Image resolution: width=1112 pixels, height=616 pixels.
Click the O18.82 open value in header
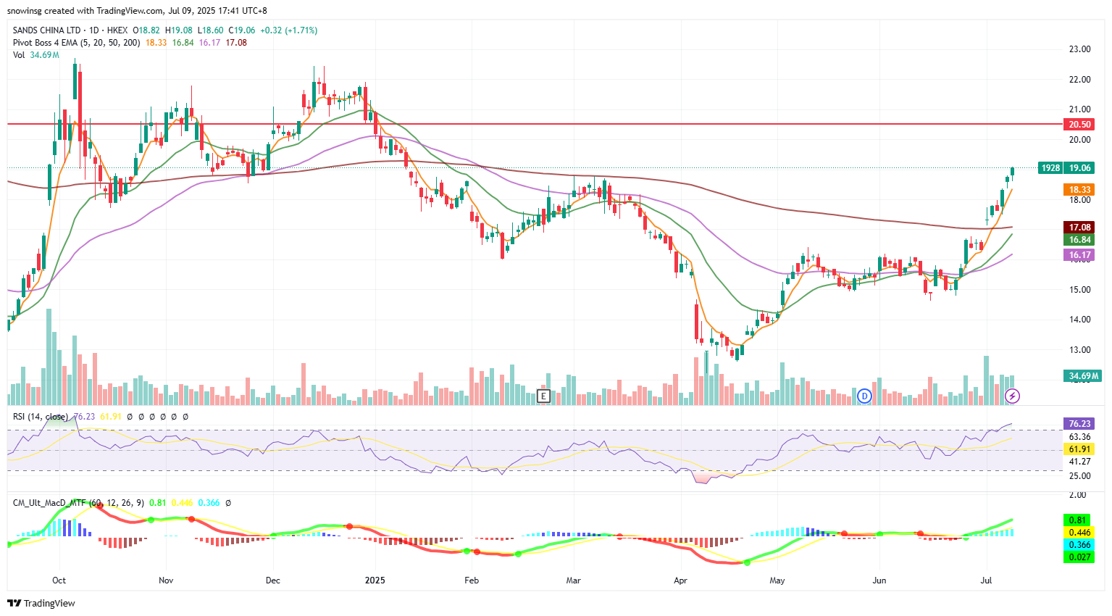tap(147, 30)
